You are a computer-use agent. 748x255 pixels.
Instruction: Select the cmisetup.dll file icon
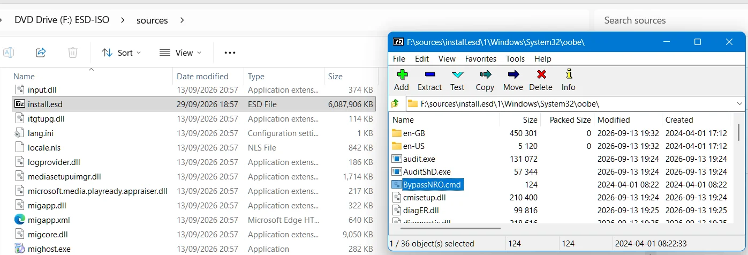tap(397, 197)
